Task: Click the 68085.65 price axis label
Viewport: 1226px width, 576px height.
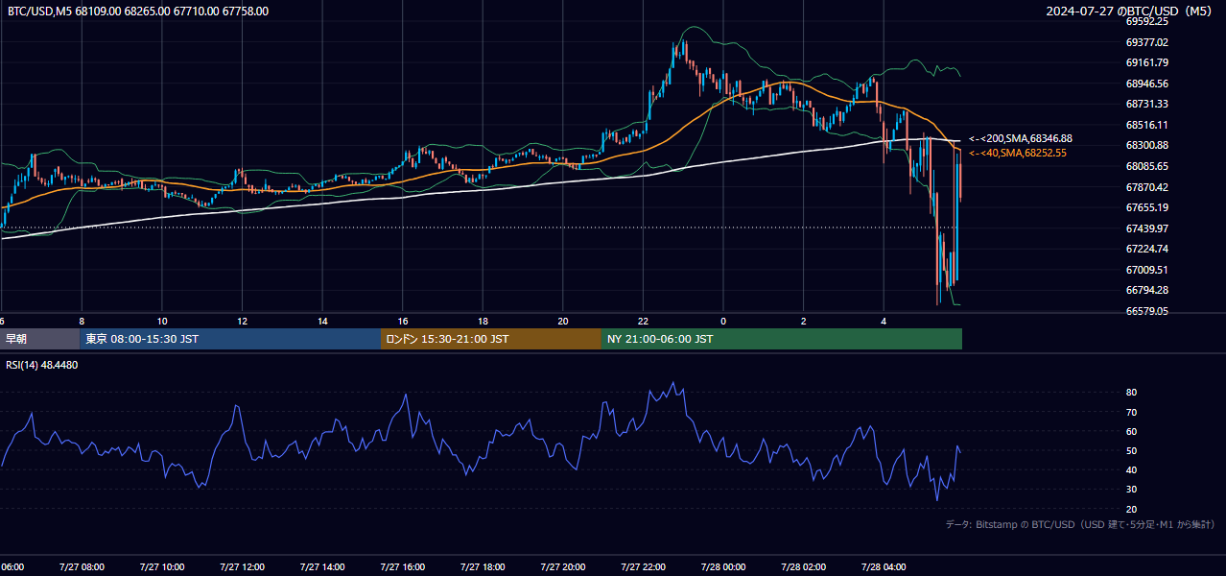Action: point(1146,166)
